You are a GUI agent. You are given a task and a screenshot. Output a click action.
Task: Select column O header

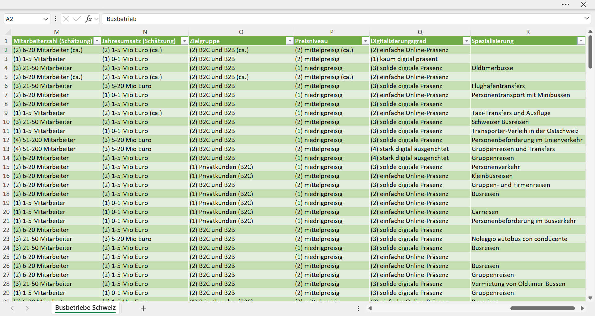tap(241, 32)
